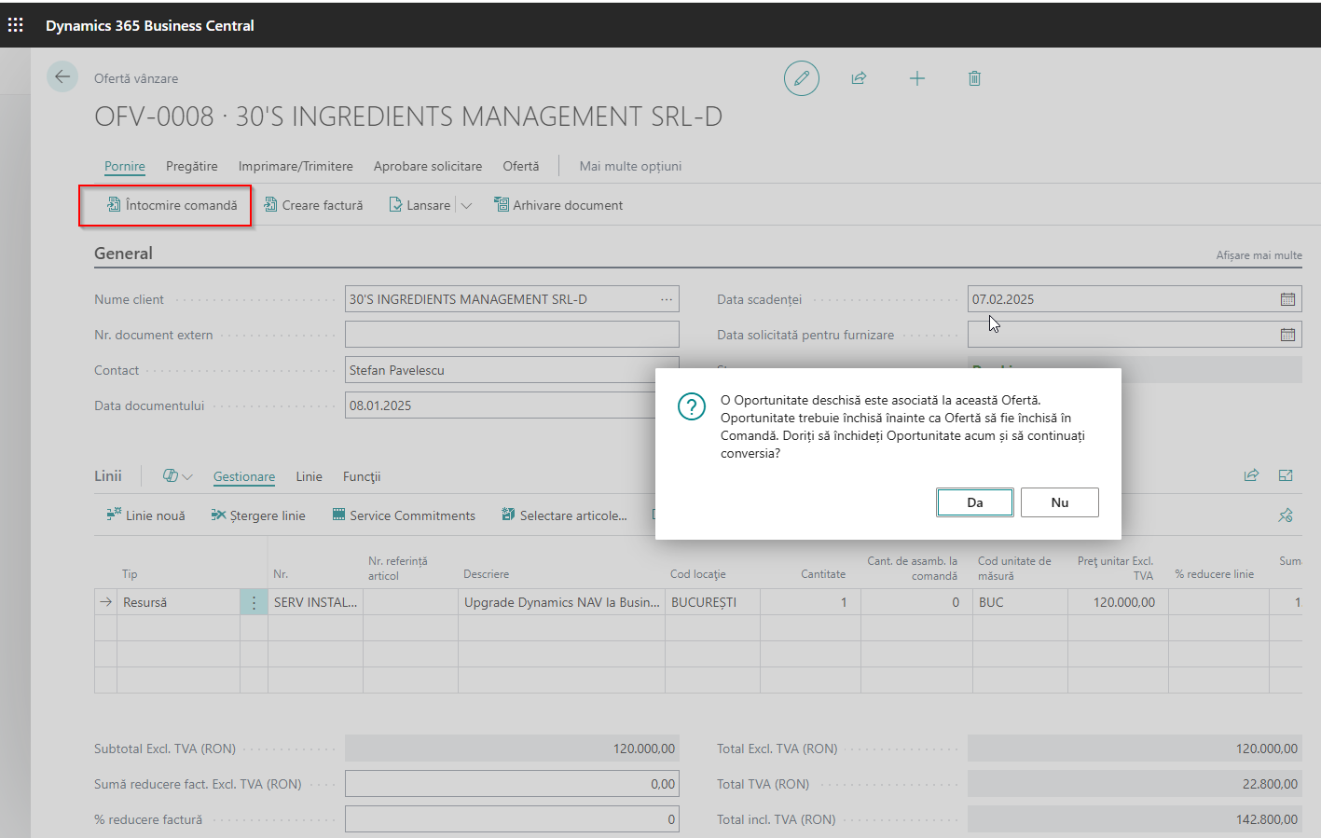The height and width of the screenshot is (838, 1321).
Task: Click the pencil edit icon
Action: [802, 78]
